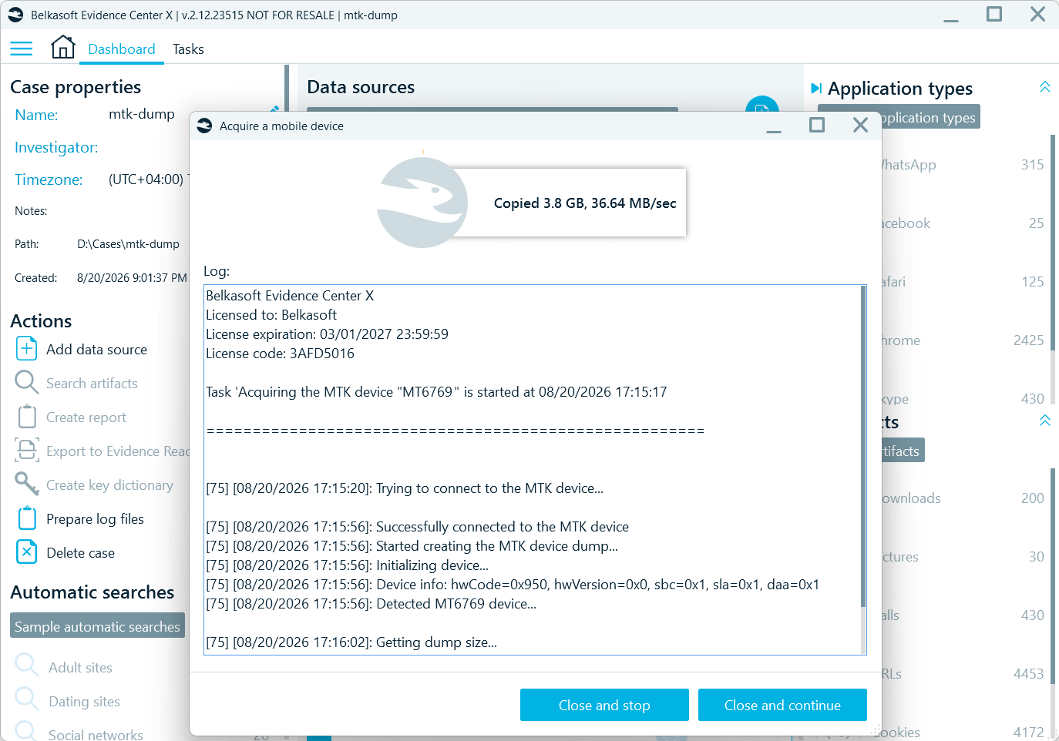Click the Adult sites search icon
The height and width of the screenshot is (741, 1059).
[27, 666]
